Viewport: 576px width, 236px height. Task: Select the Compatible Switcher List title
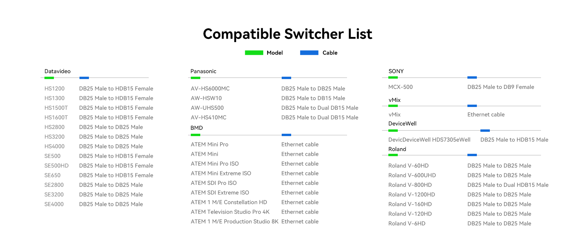(x=288, y=34)
